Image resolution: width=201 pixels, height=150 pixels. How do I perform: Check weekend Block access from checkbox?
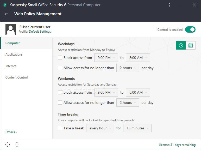pos(60,92)
